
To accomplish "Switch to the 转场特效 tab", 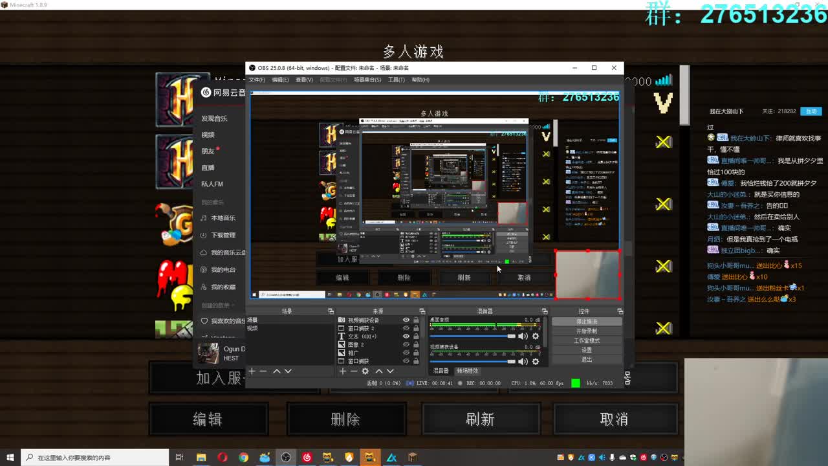I will [x=467, y=371].
